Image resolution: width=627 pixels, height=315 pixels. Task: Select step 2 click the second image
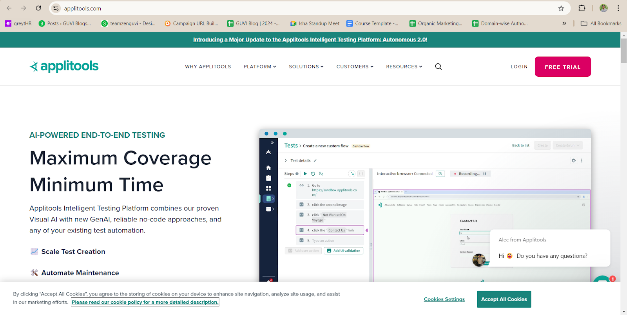tap(330, 205)
